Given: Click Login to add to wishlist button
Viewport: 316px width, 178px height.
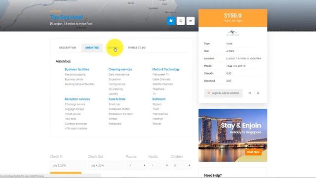Looking at the screenshot, I should pos(223,93).
